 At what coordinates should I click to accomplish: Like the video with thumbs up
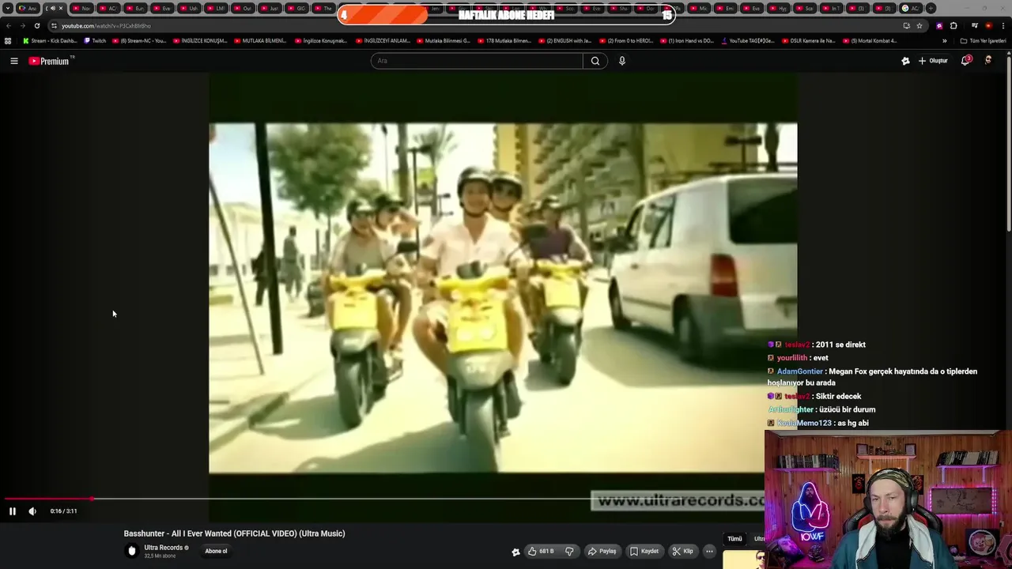(x=542, y=552)
